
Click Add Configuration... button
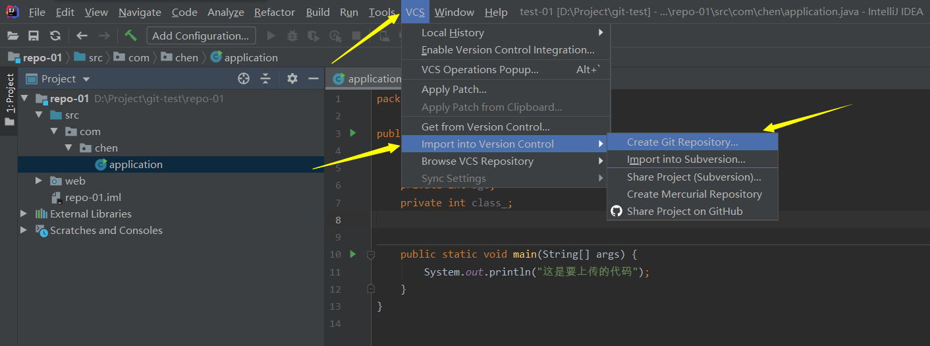coord(201,36)
